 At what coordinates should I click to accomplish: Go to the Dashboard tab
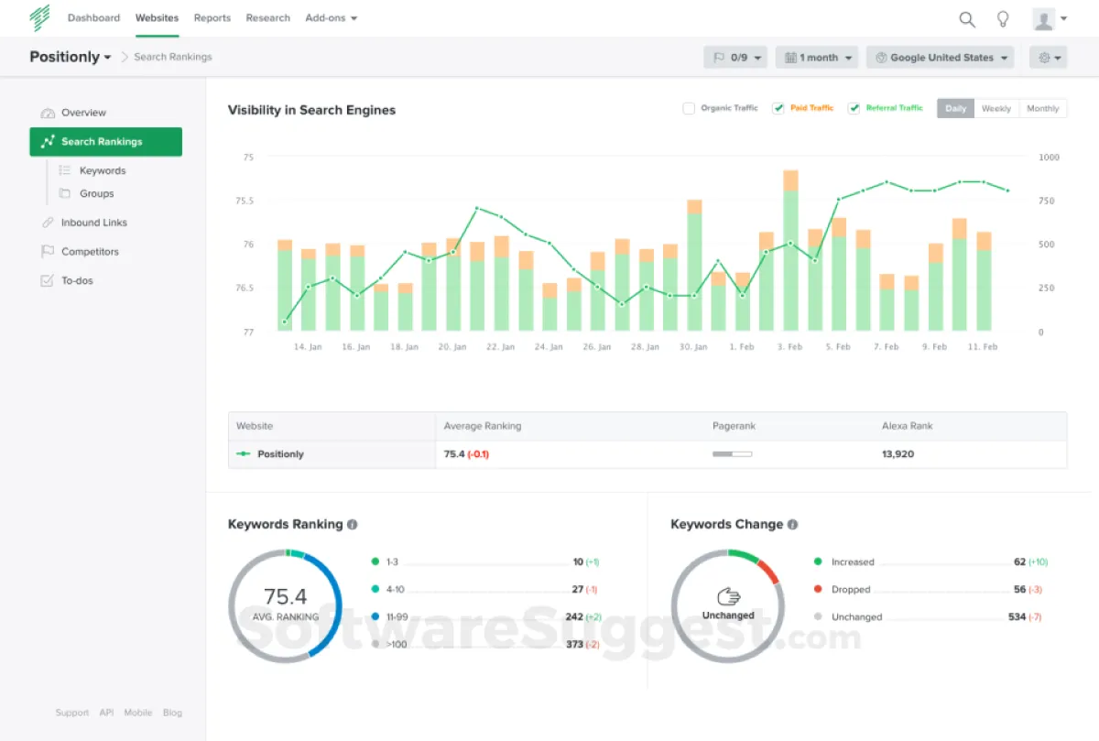93,17
